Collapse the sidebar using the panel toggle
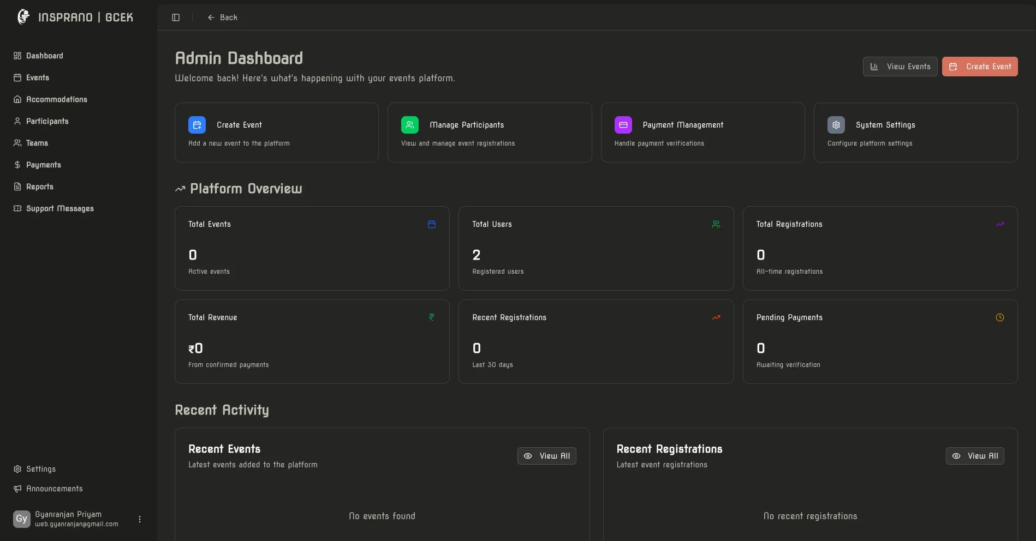This screenshot has height=541, width=1036. [176, 17]
